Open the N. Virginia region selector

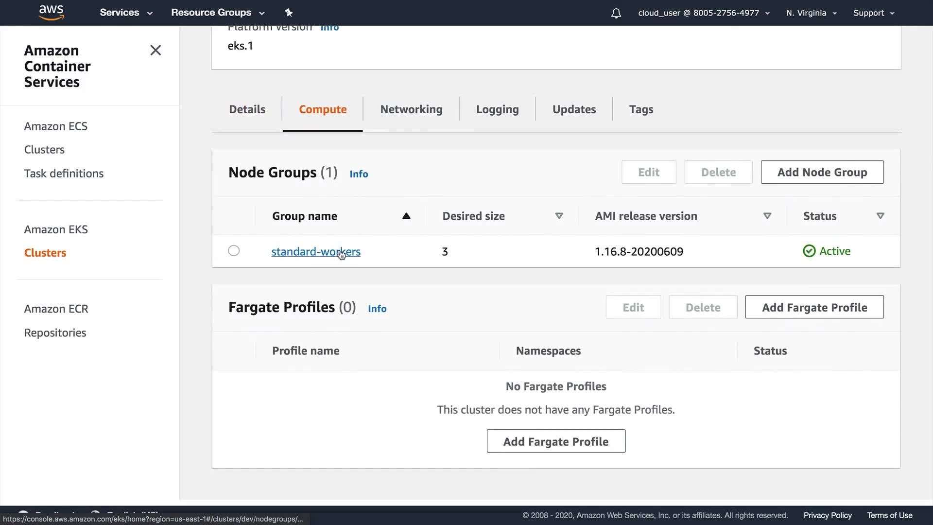[811, 13]
